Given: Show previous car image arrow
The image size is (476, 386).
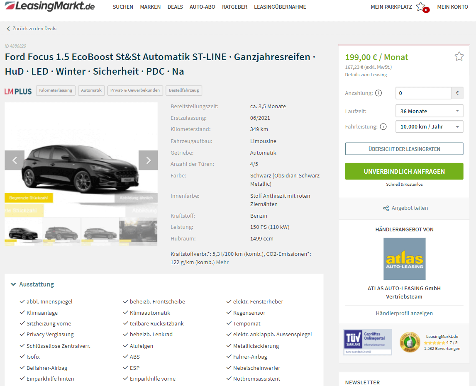Looking at the screenshot, I should coord(15,160).
